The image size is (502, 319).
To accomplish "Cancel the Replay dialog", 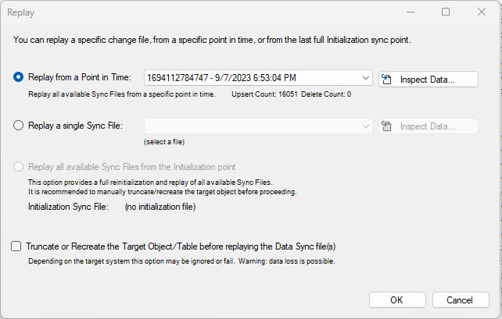I will (460, 300).
